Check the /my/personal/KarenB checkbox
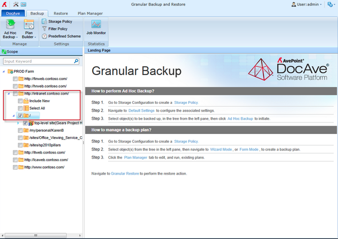 pos(20,131)
